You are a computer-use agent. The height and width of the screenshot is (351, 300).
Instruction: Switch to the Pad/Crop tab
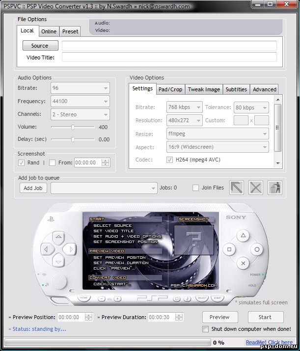[x=170, y=89]
